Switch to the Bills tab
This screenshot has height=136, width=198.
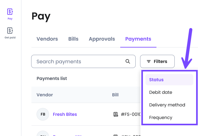(73, 39)
